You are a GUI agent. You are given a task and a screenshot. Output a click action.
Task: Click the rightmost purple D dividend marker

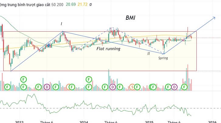coord(174,87)
